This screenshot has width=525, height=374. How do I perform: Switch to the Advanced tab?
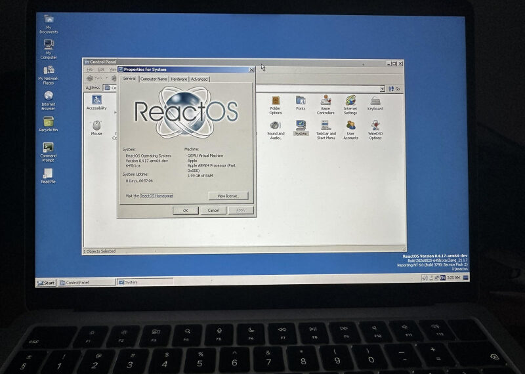point(199,79)
